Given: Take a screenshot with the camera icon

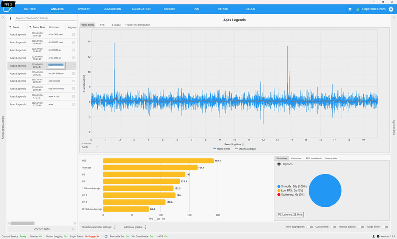Looking at the screenshot, I should (x=350, y=9).
